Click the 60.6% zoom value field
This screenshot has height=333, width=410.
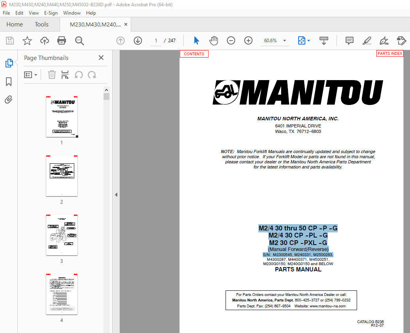click(x=270, y=41)
